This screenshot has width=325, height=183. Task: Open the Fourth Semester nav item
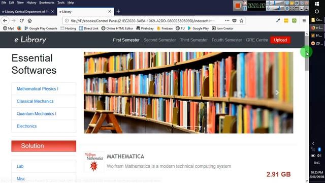(227, 40)
